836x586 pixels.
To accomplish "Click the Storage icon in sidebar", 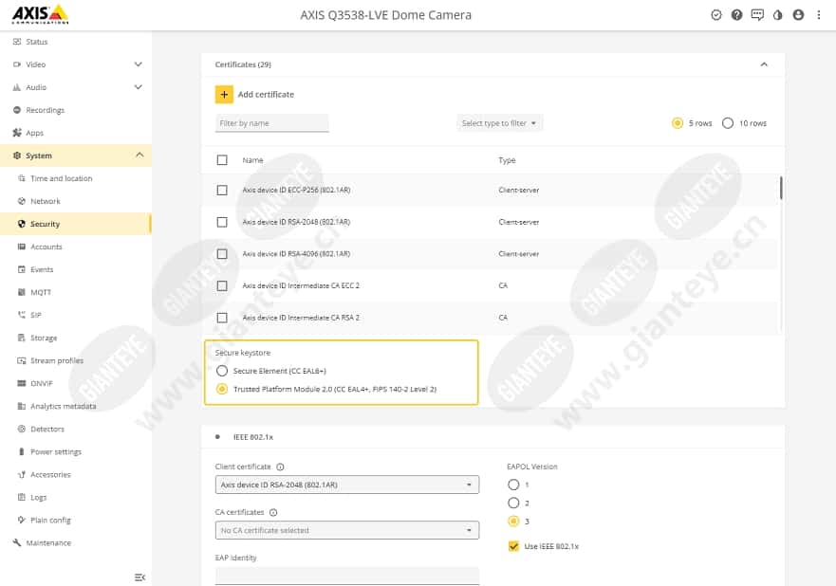I will tap(21, 338).
